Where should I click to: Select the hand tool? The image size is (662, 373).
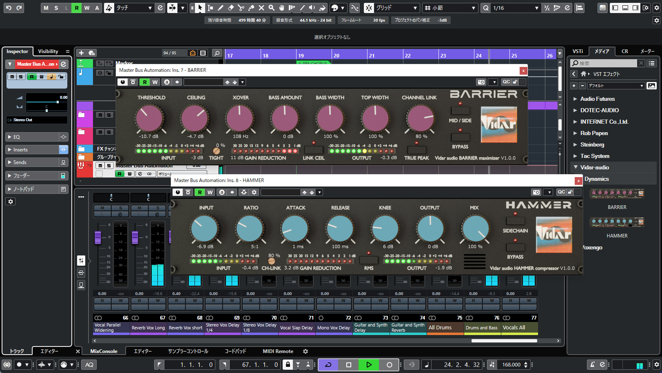pyautogui.click(x=281, y=8)
